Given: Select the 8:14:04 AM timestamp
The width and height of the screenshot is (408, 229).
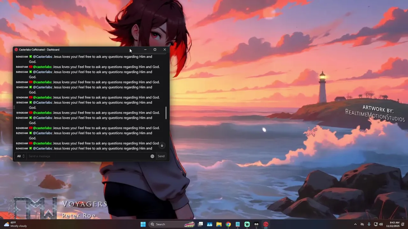Looking at the screenshot, I should pos(22,98).
